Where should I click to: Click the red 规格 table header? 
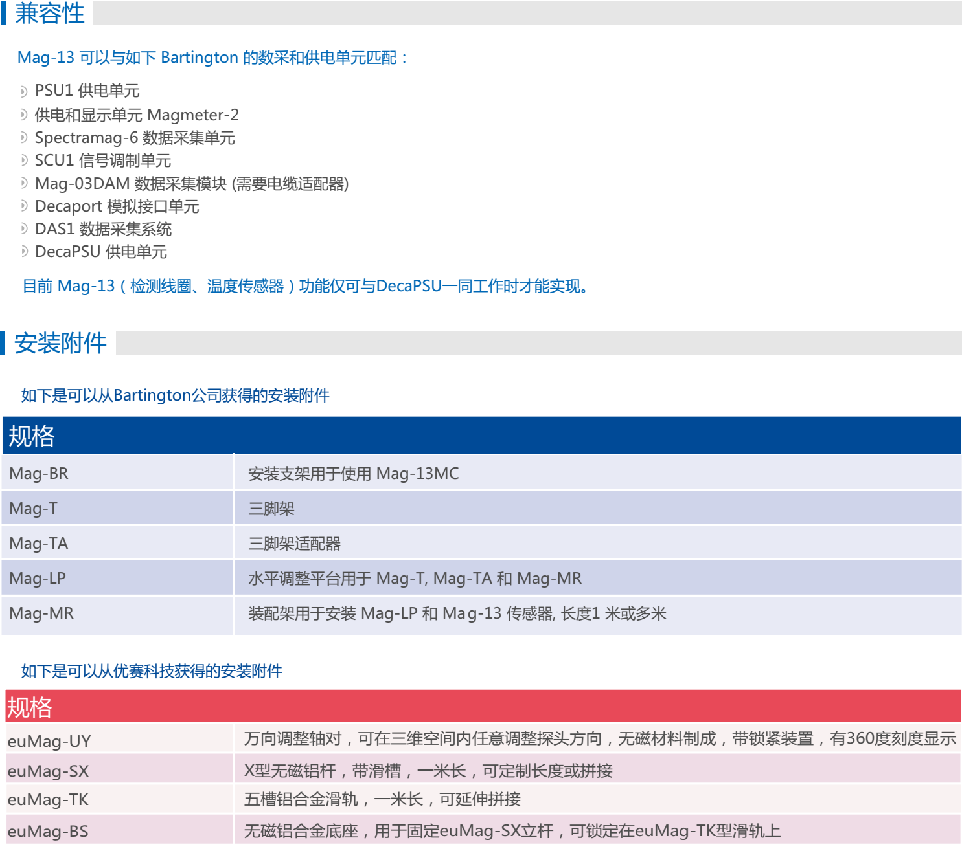483,707
